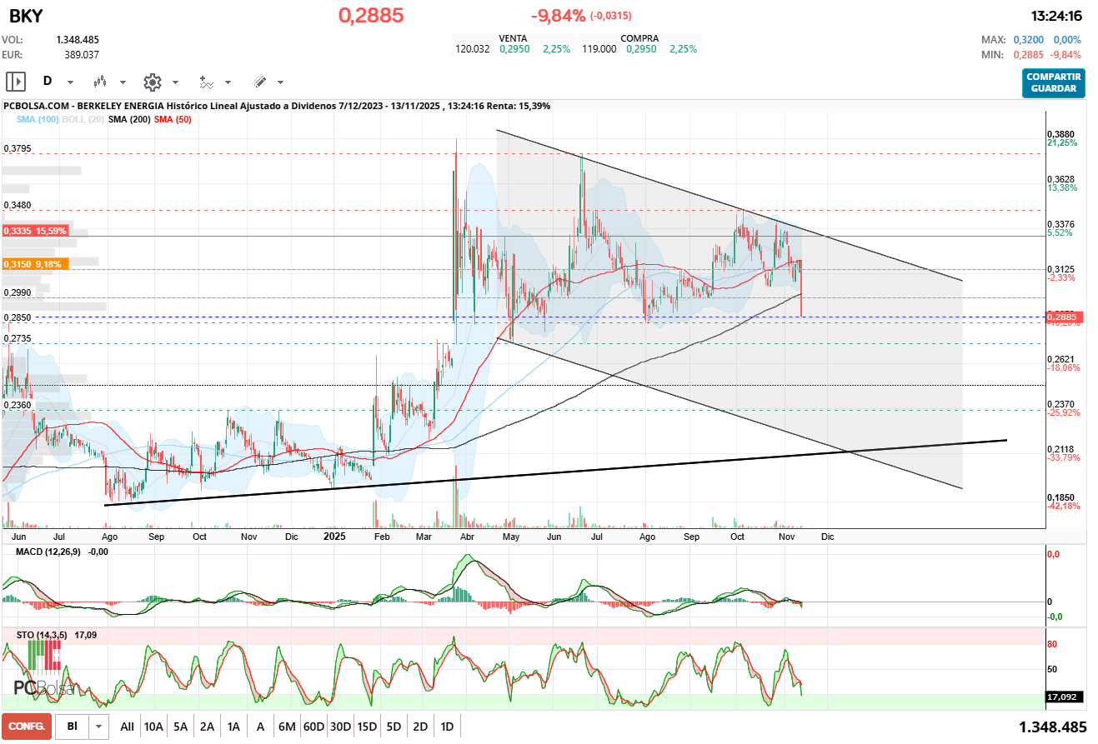Viewport: 1098px width, 744px height.
Task: Select the A year-to-date range
Action: [x=260, y=727]
